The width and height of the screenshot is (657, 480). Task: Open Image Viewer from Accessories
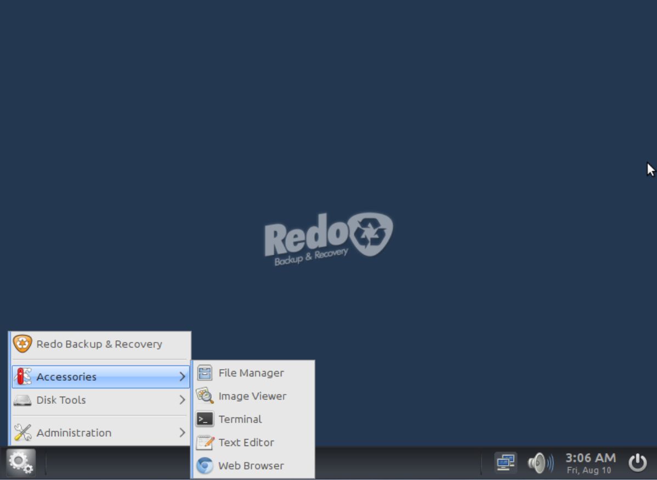tap(253, 396)
